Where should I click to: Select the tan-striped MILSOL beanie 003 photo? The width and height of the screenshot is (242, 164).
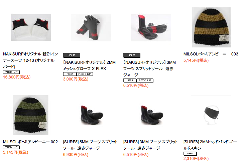point(211,27)
